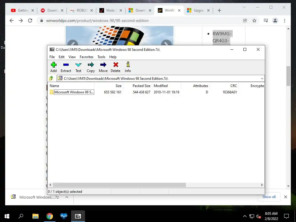Expand options for downloaded 7z file
This screenshot has width=296, height=222.
(67, 197)
